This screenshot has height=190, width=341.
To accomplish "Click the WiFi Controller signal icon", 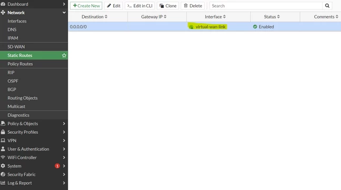I will pos(3,157).
